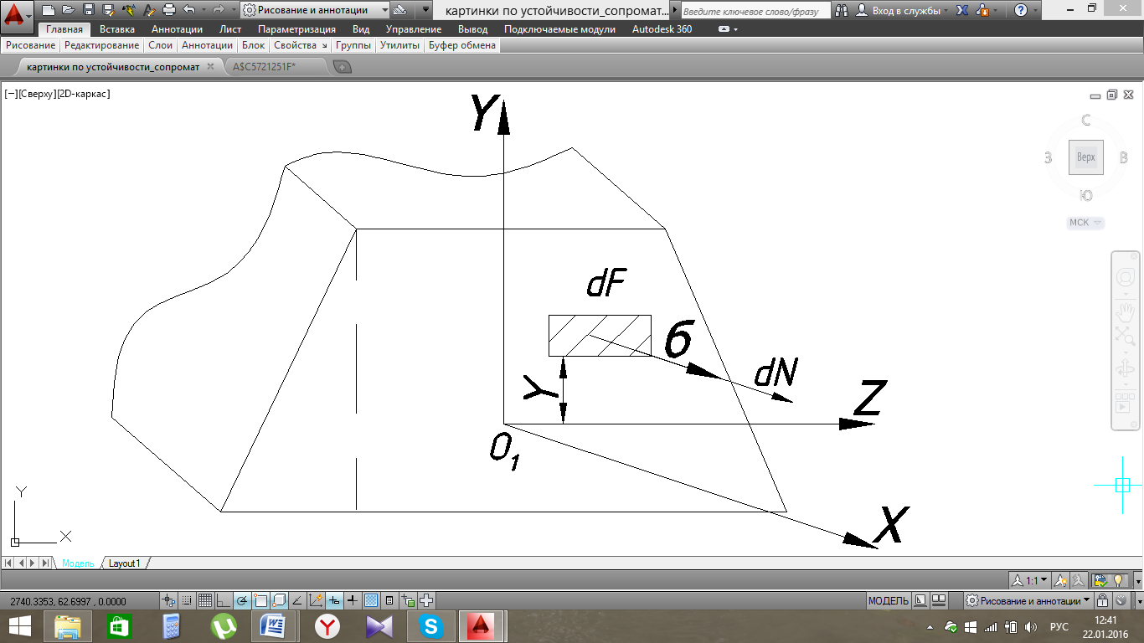This screenshot has height=643, width=1144.
Task: Switch to the Вставка ribbon tab
Action: click(117, 29)
